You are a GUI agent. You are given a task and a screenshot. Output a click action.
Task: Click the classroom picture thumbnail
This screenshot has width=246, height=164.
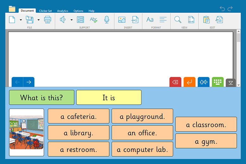point(27,132)
